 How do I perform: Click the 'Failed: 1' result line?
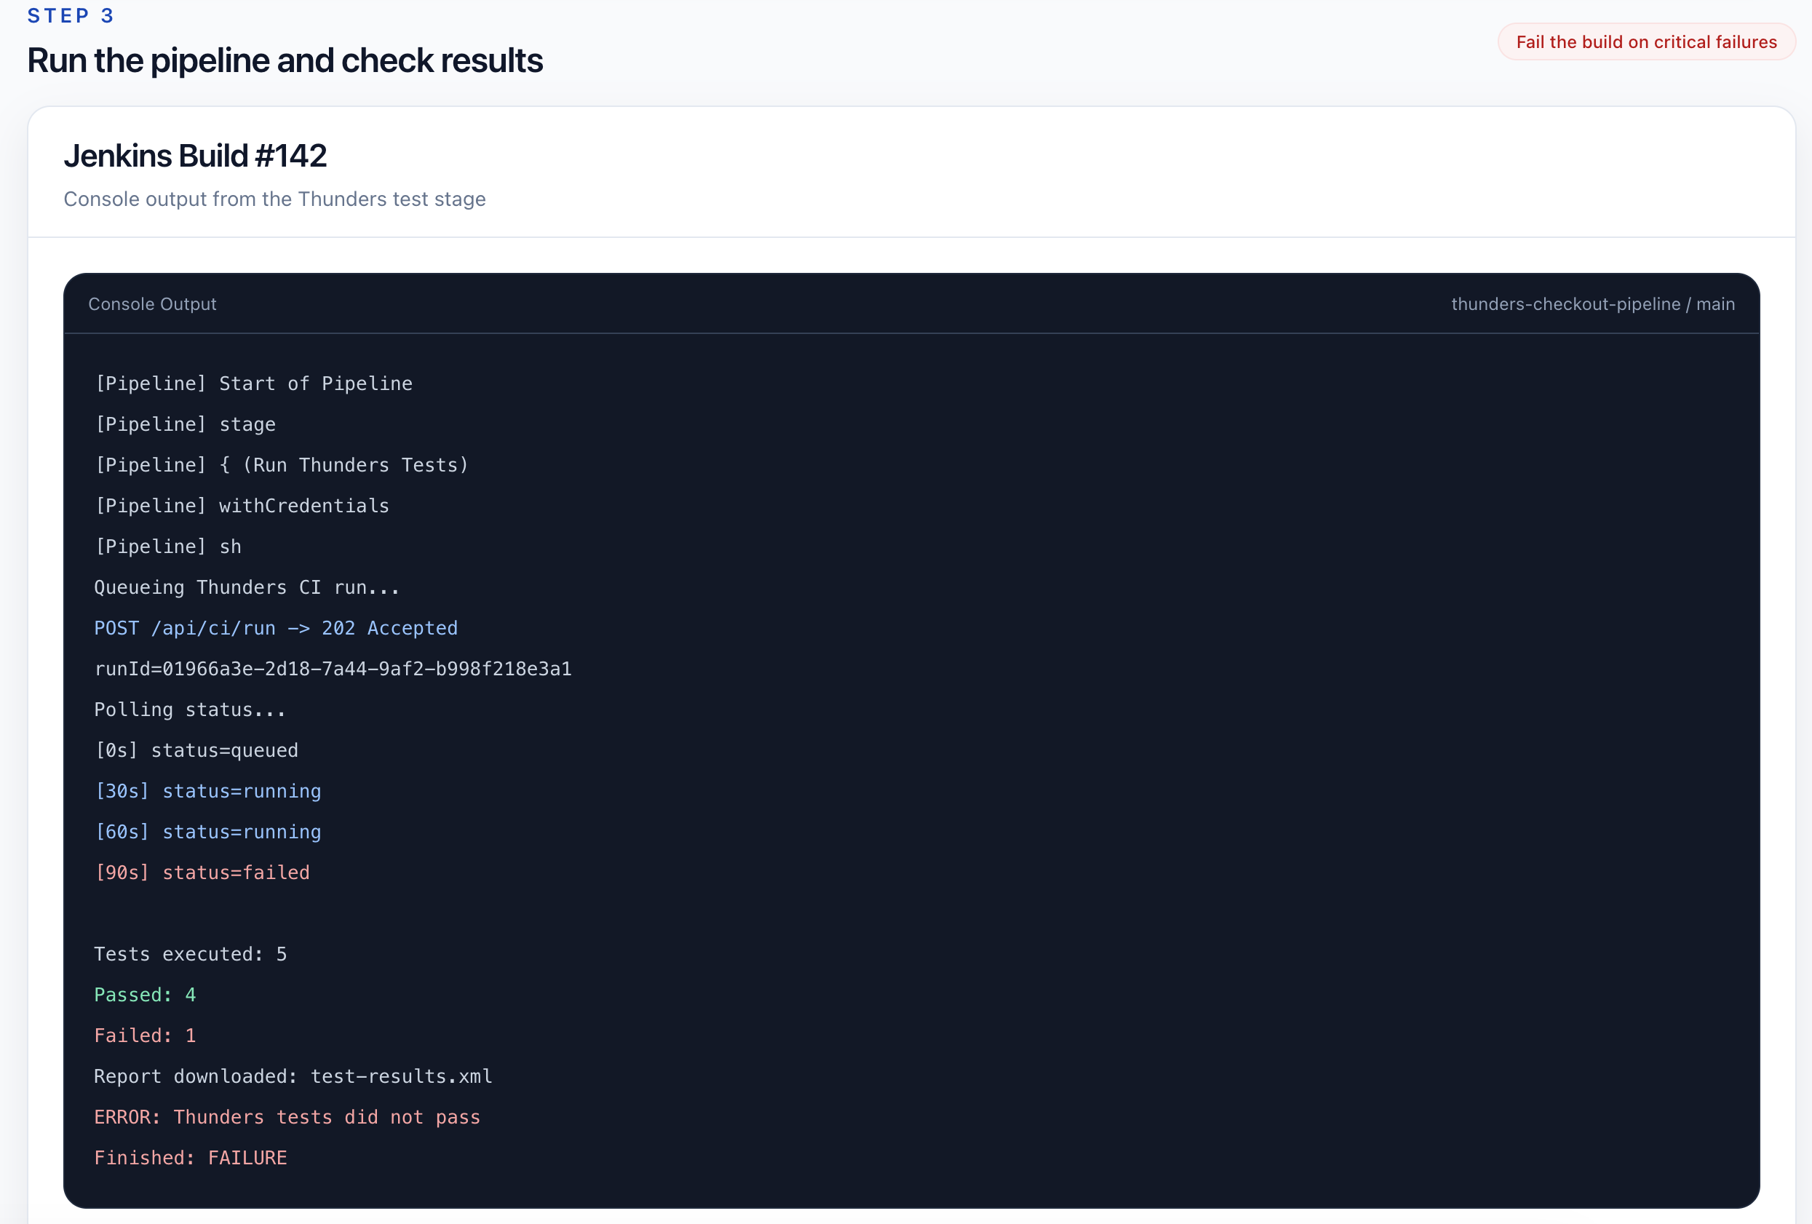tap(145, 1036)
